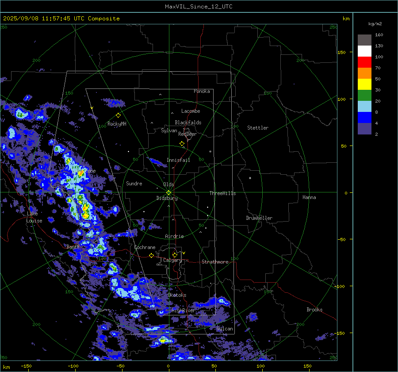Click the km label at bottom-left axis corner
The image size is (398, 372).
[x=6, y=367]
